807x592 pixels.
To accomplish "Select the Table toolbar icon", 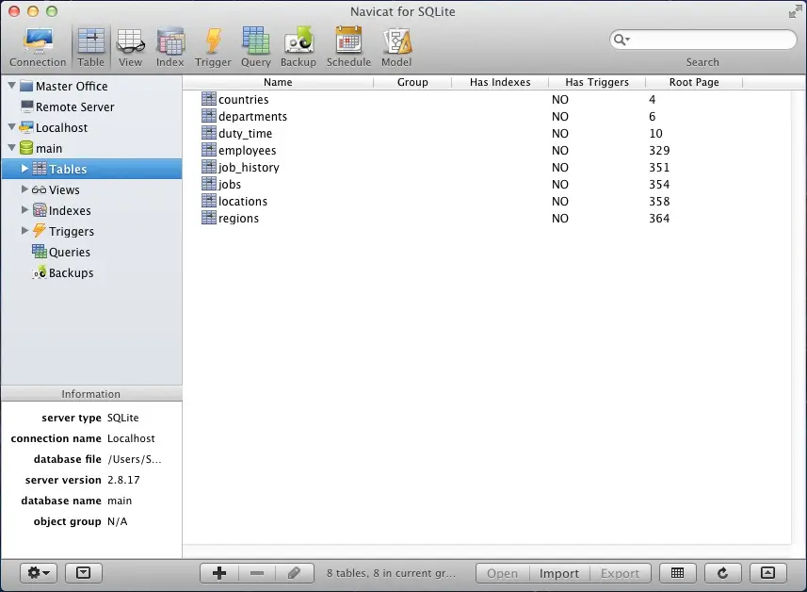I will pos(91,47).
